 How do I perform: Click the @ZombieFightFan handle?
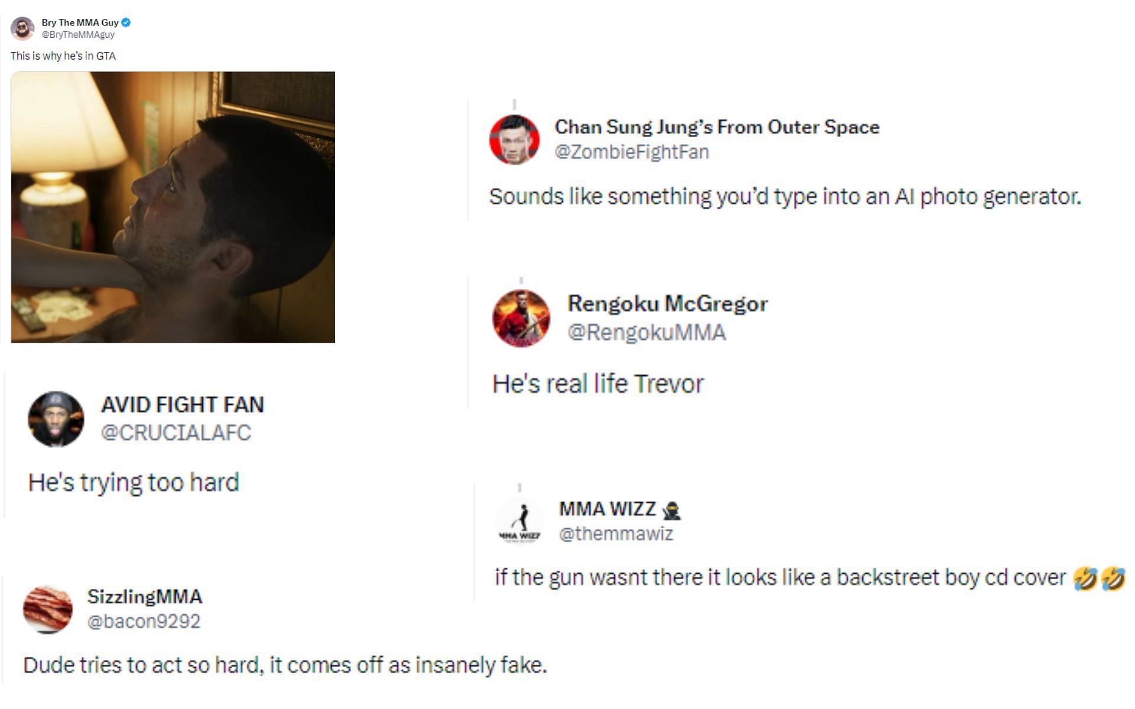pyautogui.click(x=631, y=152)
